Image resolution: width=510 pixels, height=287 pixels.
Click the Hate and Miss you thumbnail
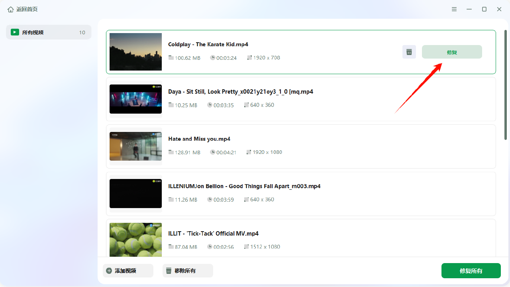[135, 146]
